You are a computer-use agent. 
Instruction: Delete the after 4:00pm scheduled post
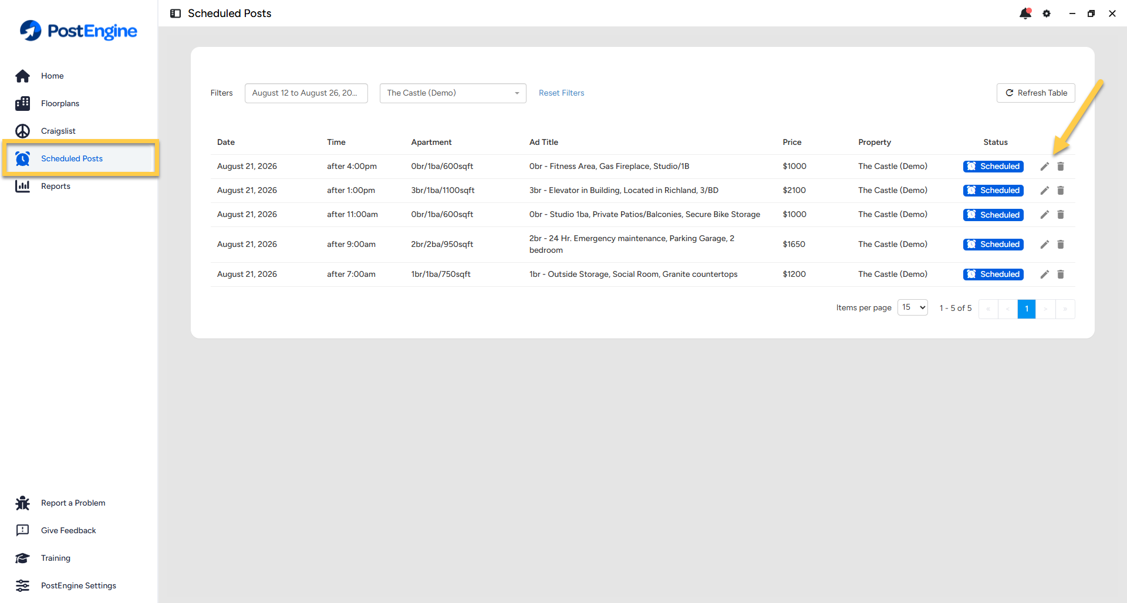(1061, 167)
